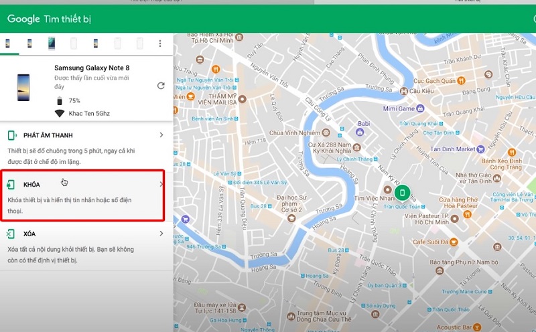Switch to the third device tab with larger phone
The width and height of the screenshot is (536, 332).
pyautogui.click(x=52, y=44)
